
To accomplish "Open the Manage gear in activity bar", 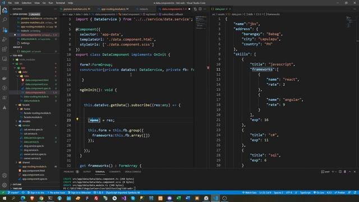I will point(4,185).
